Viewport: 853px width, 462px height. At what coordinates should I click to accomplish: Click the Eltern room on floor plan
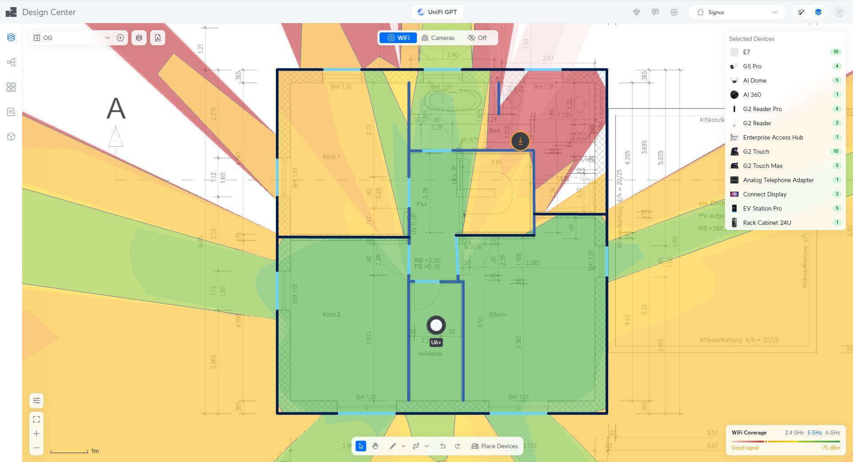pyautogui.click(x=497, y=315)
